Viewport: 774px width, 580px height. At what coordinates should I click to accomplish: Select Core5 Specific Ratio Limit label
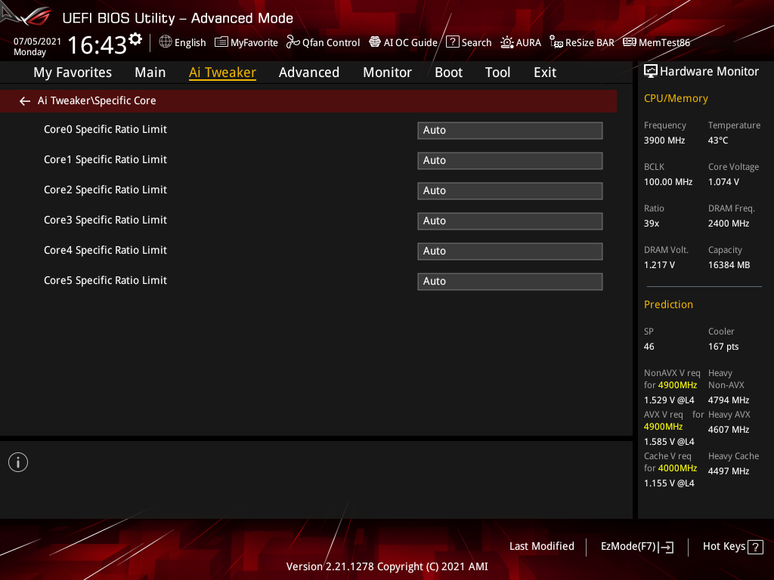click(x=105, y=280)
